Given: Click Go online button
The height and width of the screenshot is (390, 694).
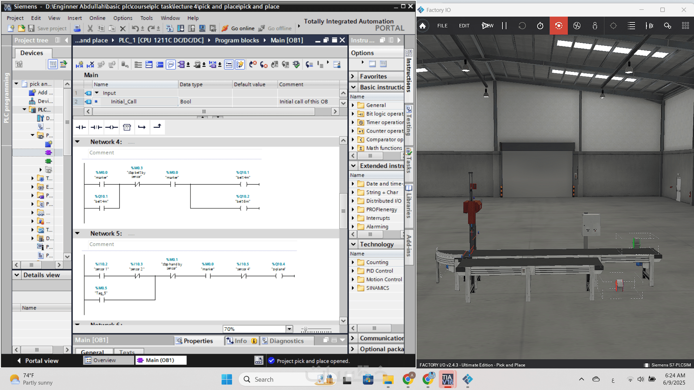Looking at the screenshot, I should pos(238,28).
